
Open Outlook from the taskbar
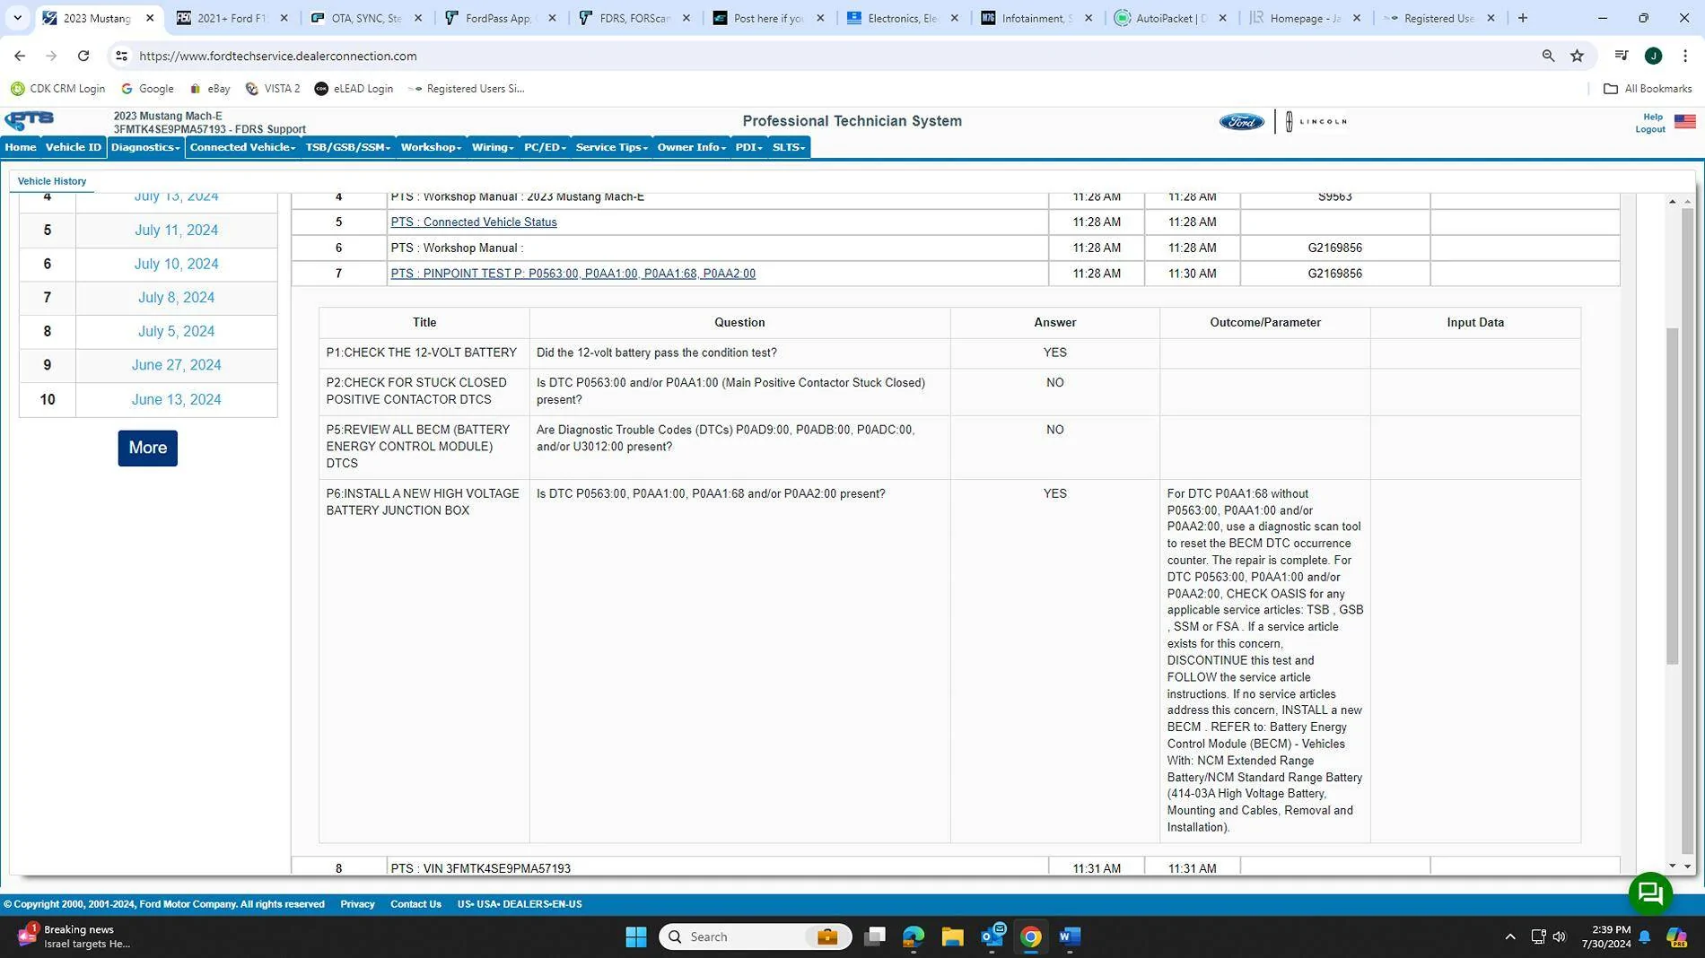tap(992, 937)
